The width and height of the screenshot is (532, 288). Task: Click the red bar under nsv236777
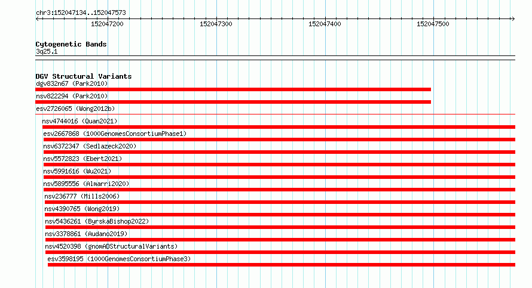[280, 202]
